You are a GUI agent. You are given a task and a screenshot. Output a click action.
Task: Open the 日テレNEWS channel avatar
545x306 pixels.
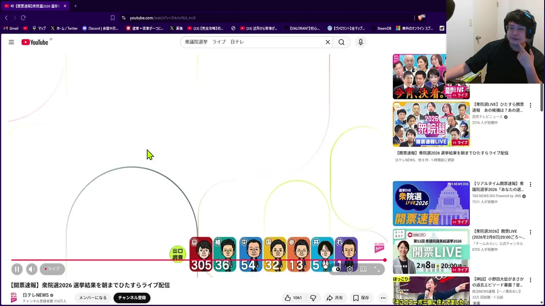14,297
